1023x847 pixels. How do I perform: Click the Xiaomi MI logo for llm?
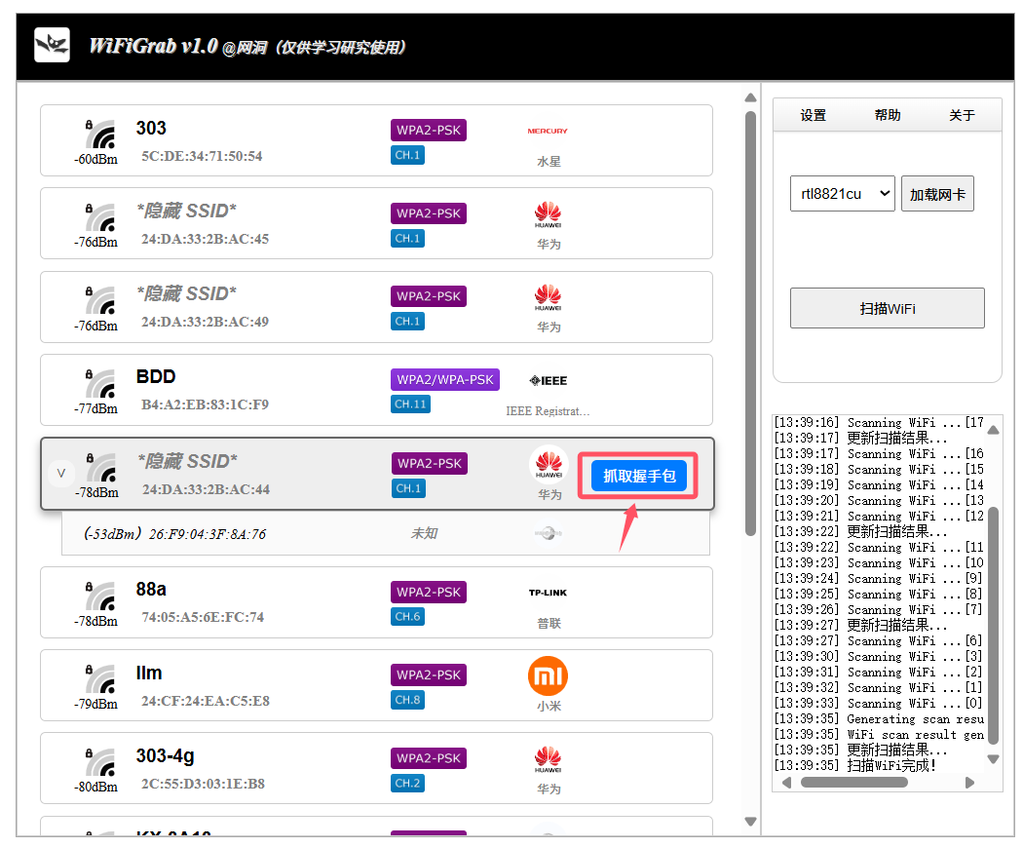[548, 676]
